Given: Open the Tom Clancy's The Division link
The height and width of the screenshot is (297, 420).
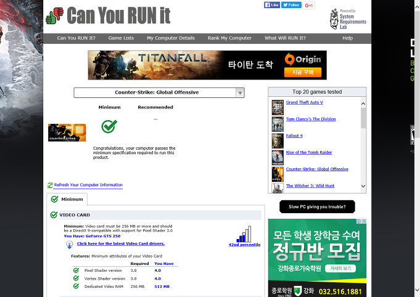Looking at the screenshot, I should [311, 119].
